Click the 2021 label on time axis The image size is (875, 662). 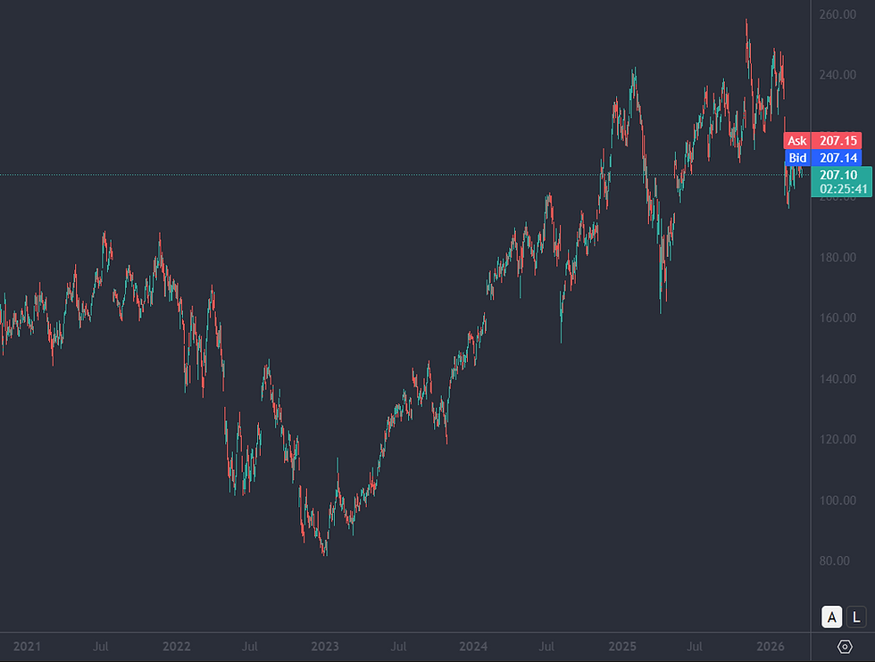(27, 646)
